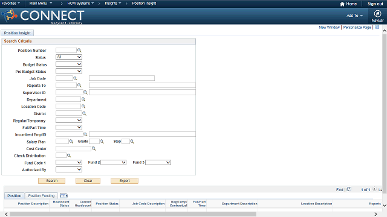Expand the Full/Part Time dropdown
387x217 pixels.
point(69,127)
